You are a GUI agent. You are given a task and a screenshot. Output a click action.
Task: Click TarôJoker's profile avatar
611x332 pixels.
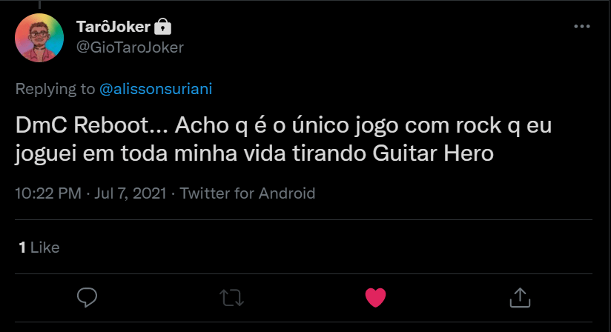(x=39, y=37)
